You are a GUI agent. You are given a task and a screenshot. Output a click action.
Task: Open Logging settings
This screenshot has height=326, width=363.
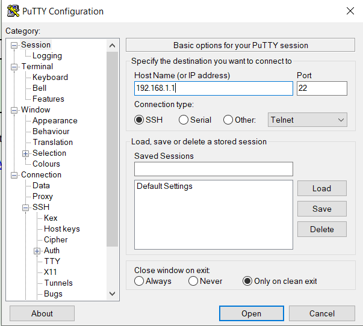pyautogui.click(x=47, y=55)
